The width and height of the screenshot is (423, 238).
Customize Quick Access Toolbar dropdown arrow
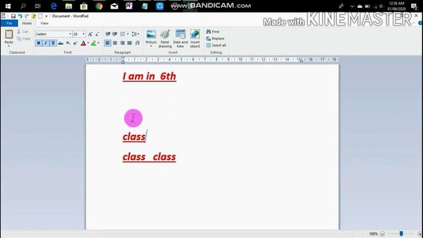tap(46, 16)
